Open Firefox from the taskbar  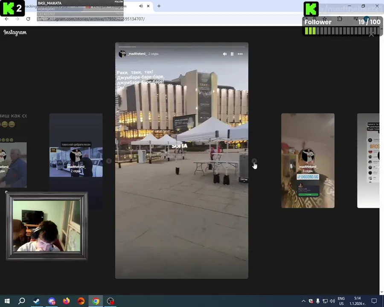pyautogui.click(x=66, y=301)
